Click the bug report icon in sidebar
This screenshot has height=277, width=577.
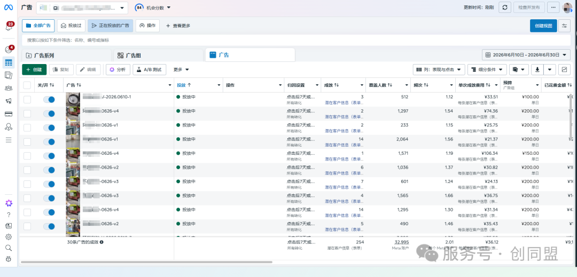pyautogui.click(x=9, y=259)
